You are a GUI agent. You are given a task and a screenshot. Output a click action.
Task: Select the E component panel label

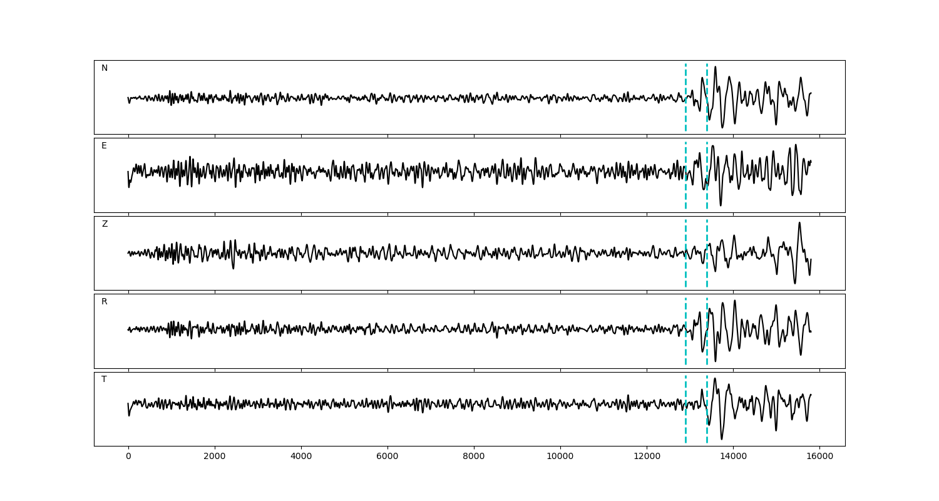(x=104, y=146)
